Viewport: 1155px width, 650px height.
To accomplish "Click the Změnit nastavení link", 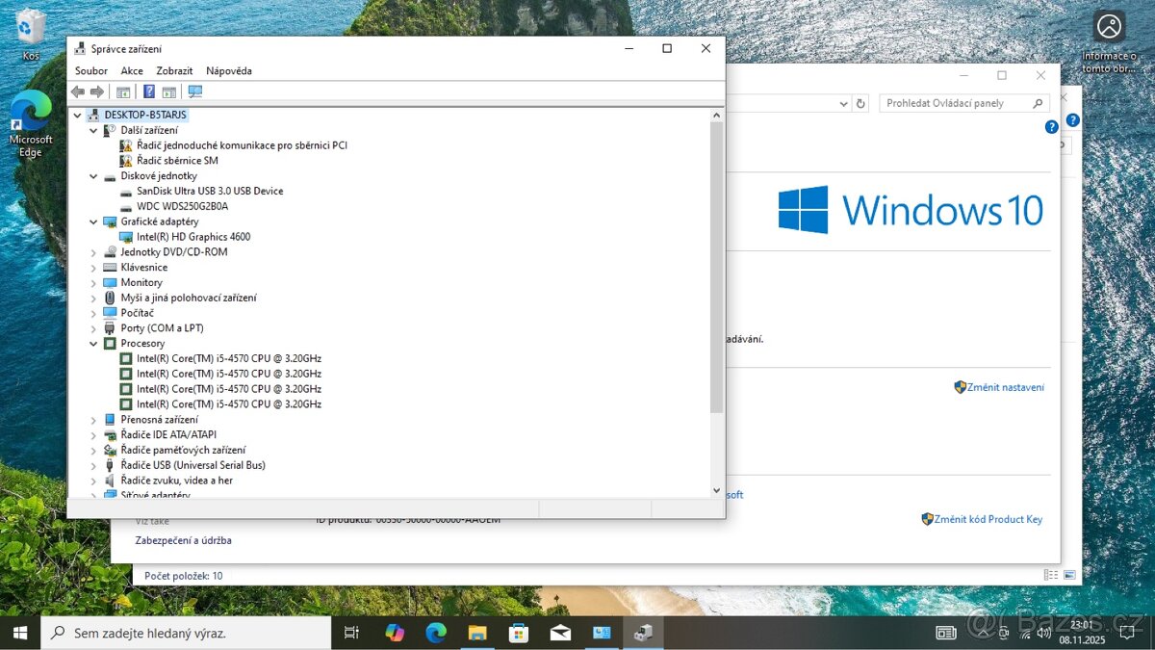I will pyautogui.click(x=1005, y=387).
